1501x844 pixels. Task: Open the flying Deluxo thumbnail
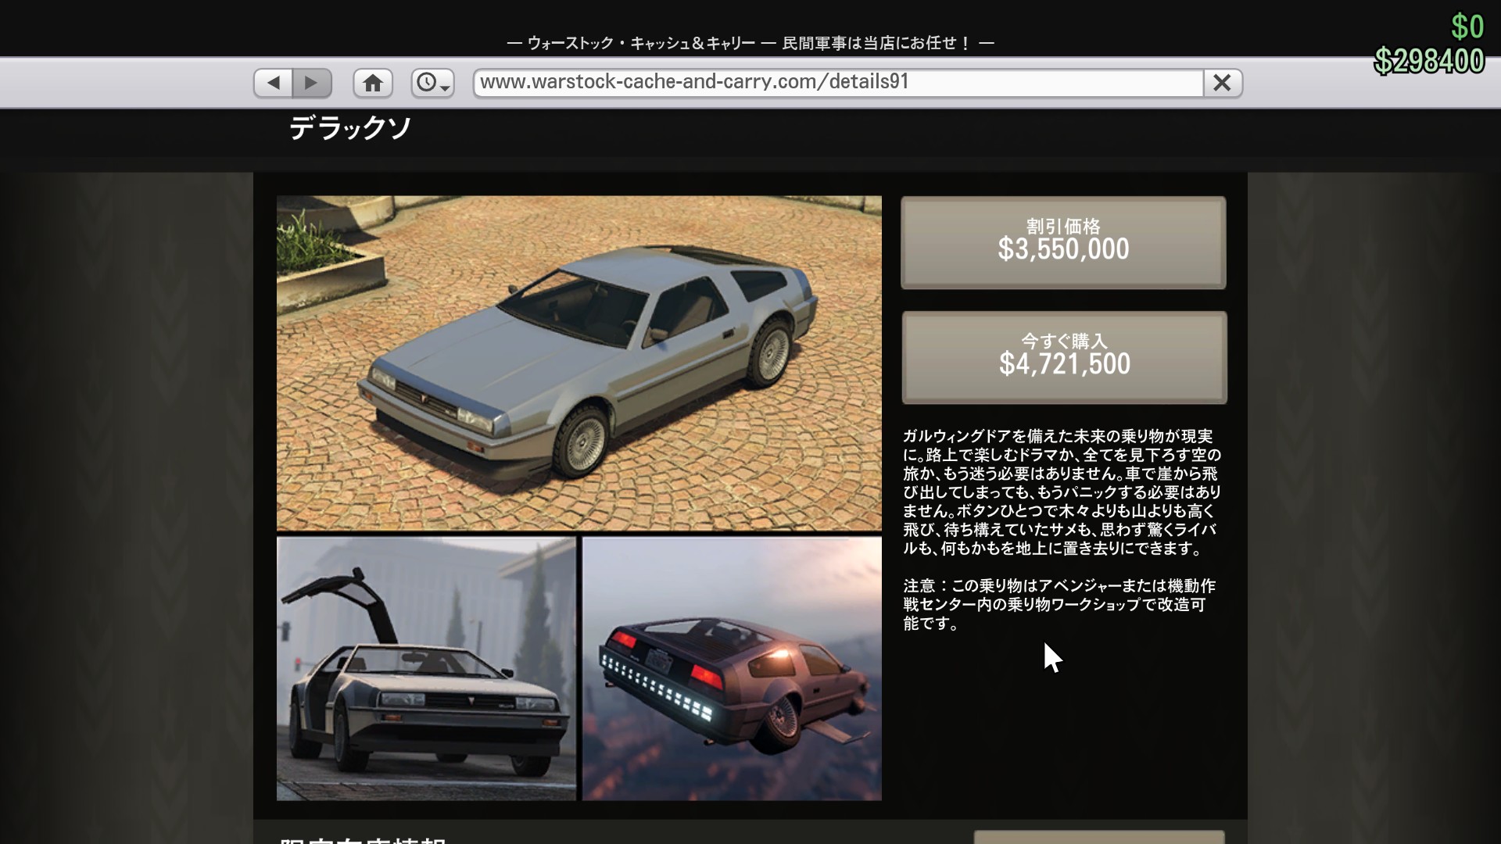(732, 668)
